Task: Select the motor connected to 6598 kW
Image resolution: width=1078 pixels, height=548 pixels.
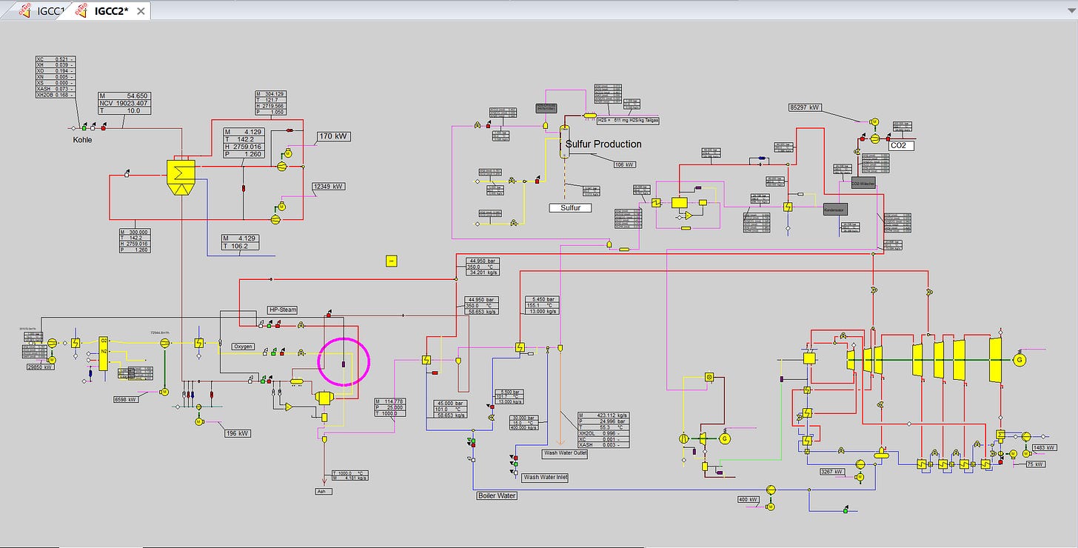Action: point(165,391)
